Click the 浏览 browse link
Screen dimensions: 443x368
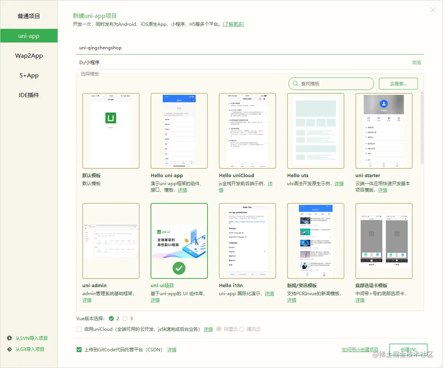click(x=416, y=63)
